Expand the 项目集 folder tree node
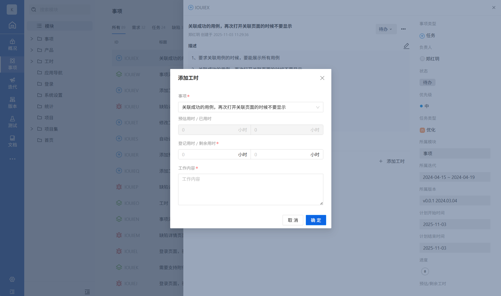The image size is (501, 296). pyautogui.click(x=32, y=129)
